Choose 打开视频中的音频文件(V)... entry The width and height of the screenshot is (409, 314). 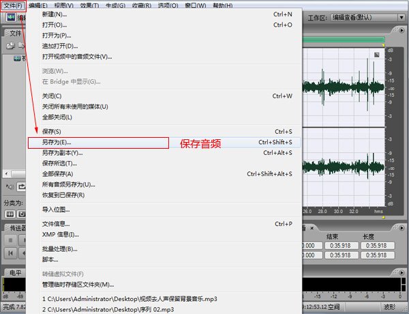pyautogui.click(x=164, y=57)
